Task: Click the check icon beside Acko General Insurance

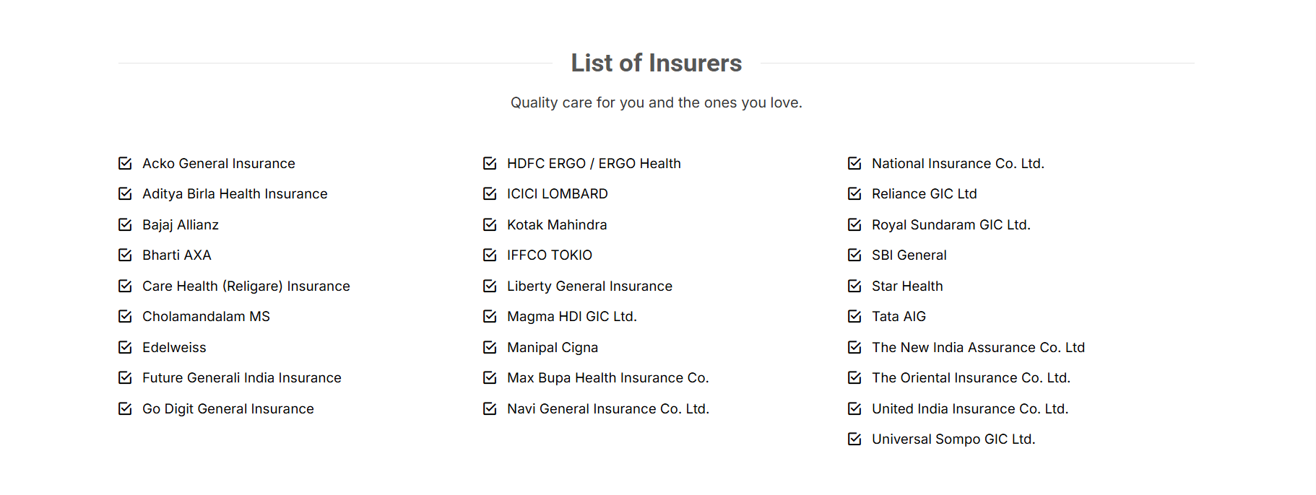Action: point(125,164)
